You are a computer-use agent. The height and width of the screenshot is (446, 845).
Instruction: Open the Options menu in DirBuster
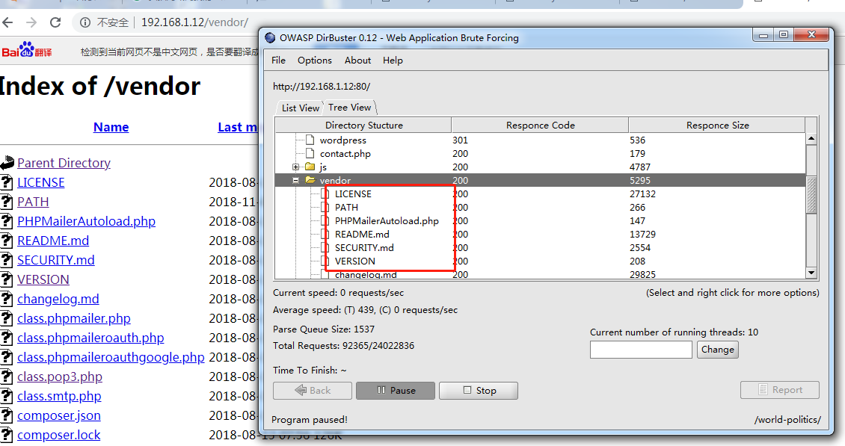tap(315, 61)
